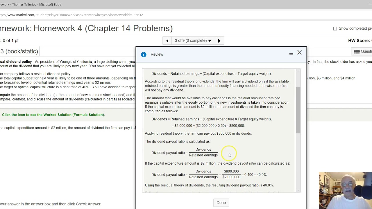
Task: Click 'Using the residual theory of dividends' sentence
Action: [x=209, y=185]
